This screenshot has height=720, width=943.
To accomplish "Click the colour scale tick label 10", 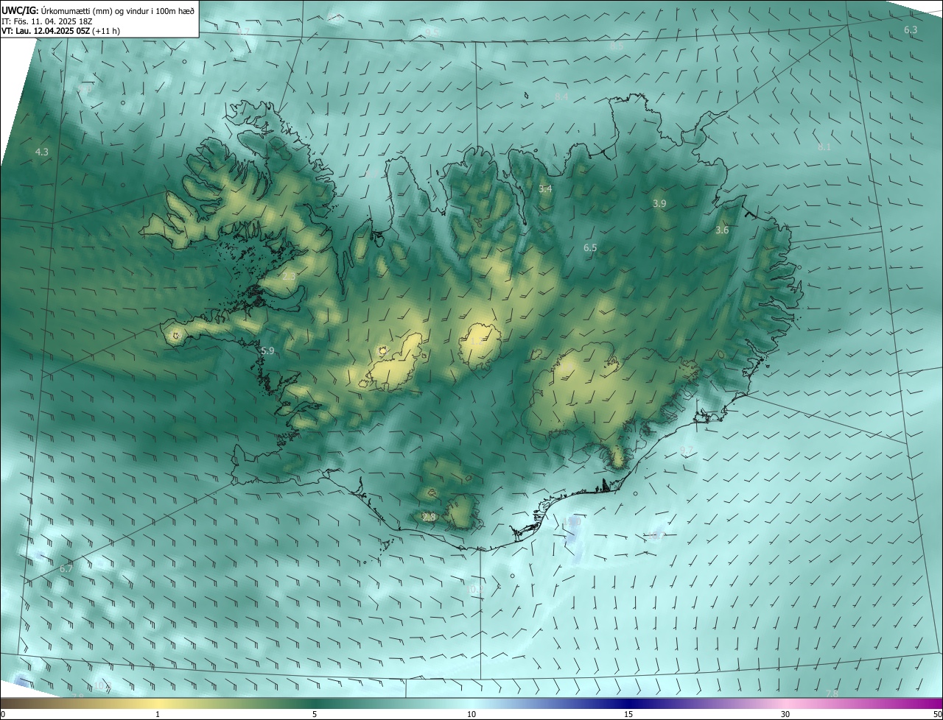I will [471, 715].
